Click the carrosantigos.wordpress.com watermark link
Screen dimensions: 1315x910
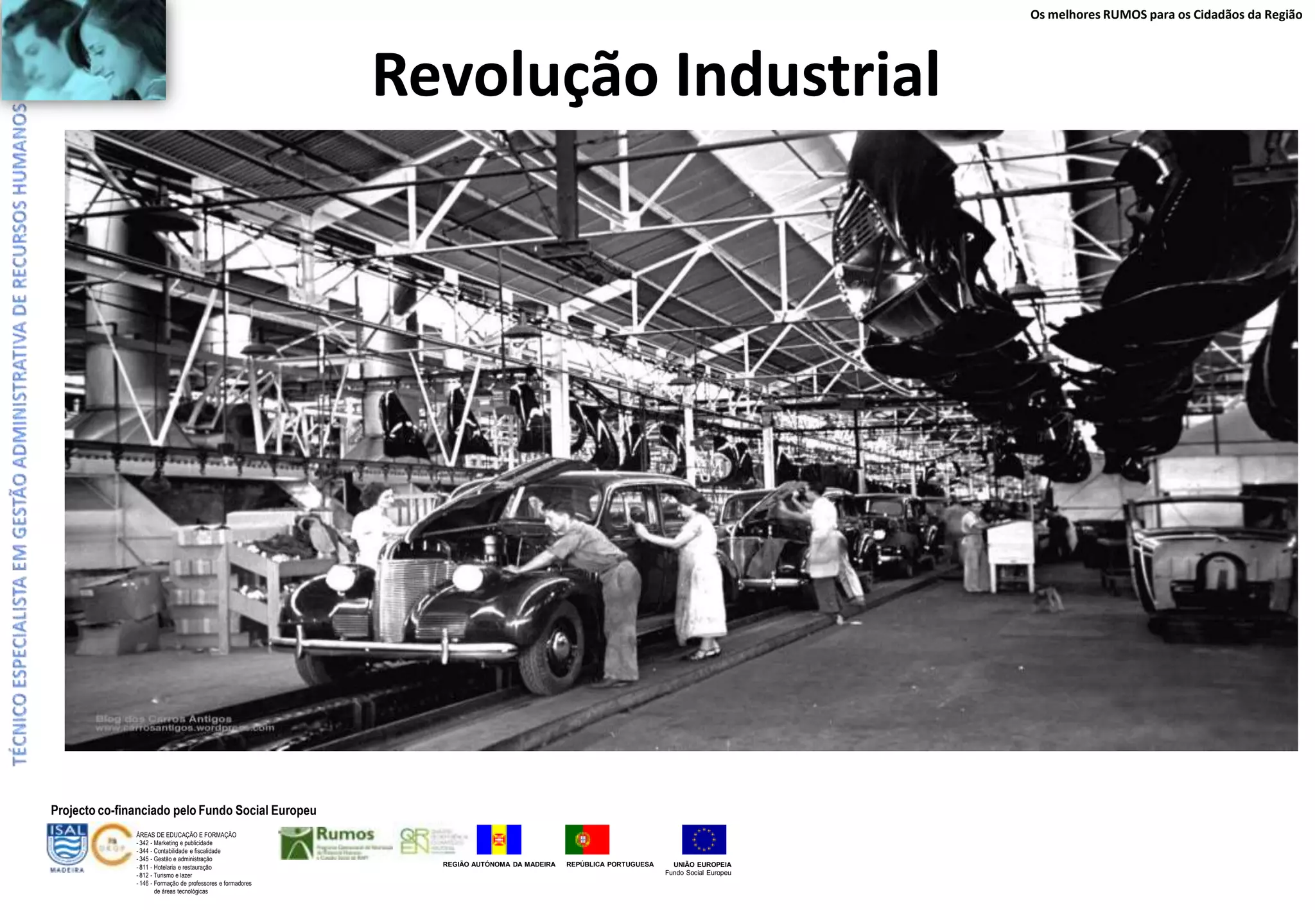(x=185, y=728)
